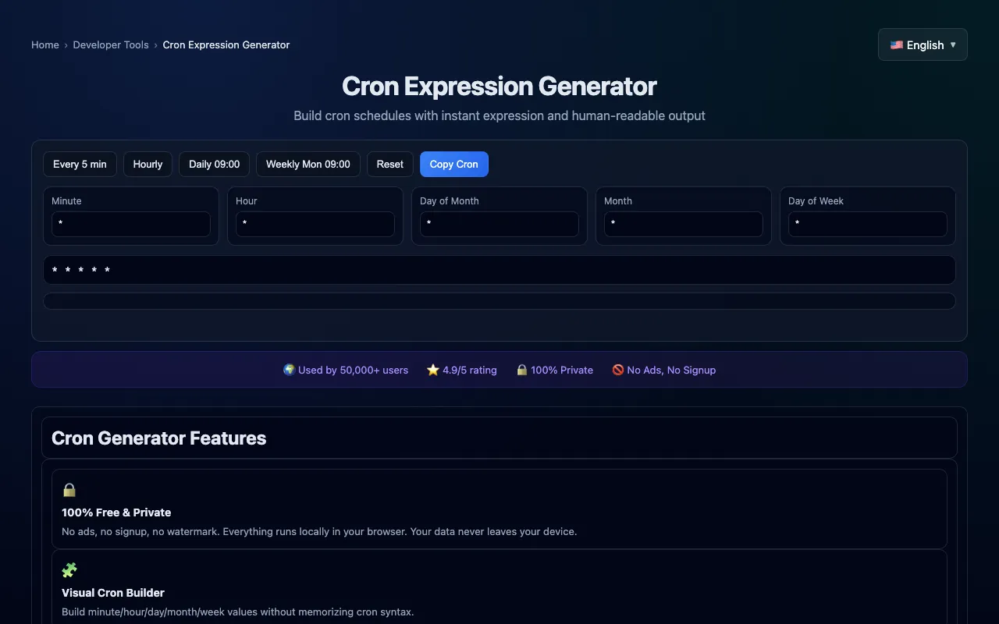999x624 pixels.
Task: Click the Day of Month field label
Action: [x=450, y=200]
